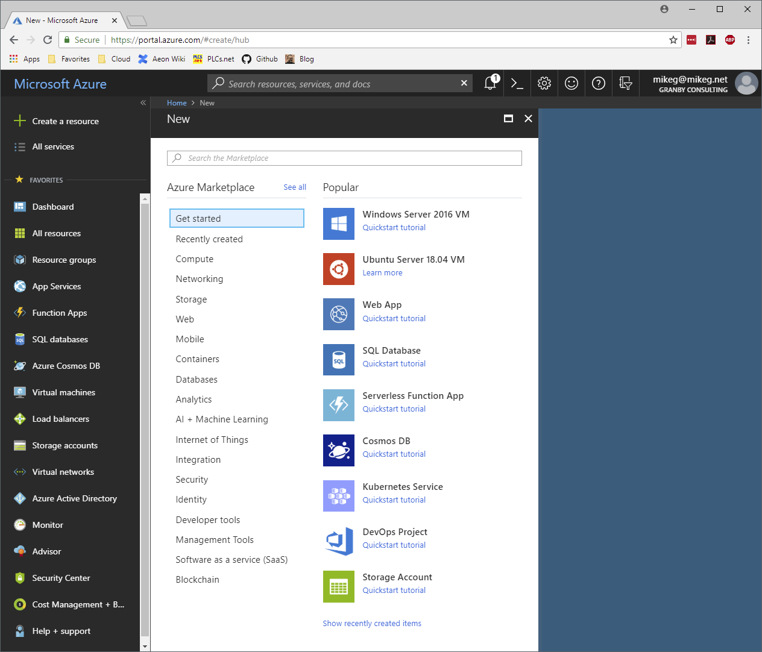Open the Chrome three-dot menu
Viewport: 762px width, 652px height.
coord(748,40)
